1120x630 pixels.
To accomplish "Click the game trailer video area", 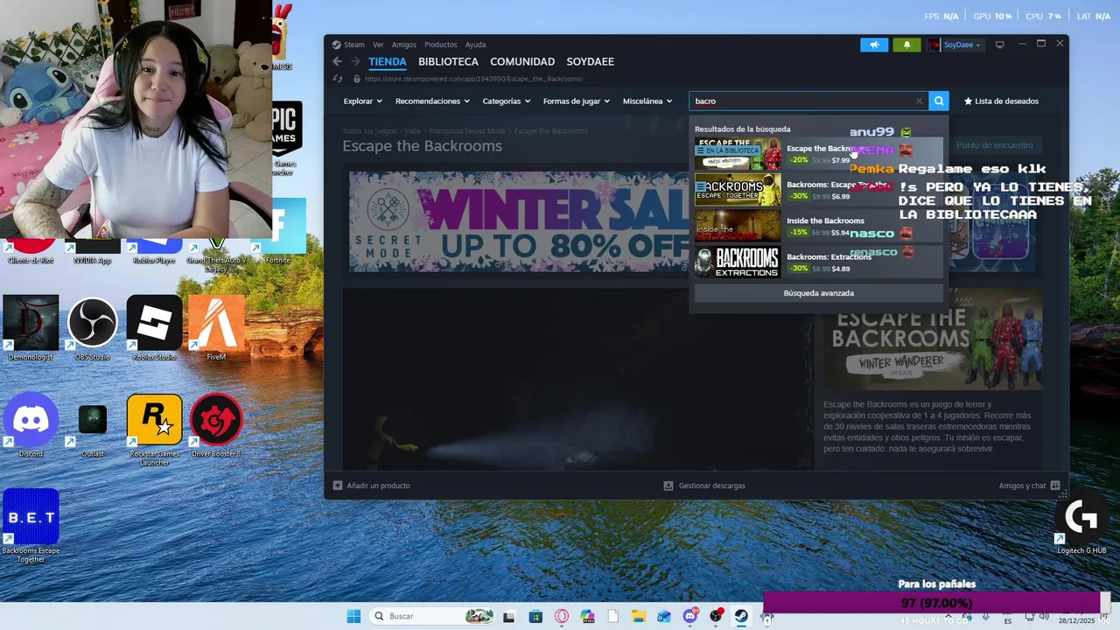I will pos(577,379).
